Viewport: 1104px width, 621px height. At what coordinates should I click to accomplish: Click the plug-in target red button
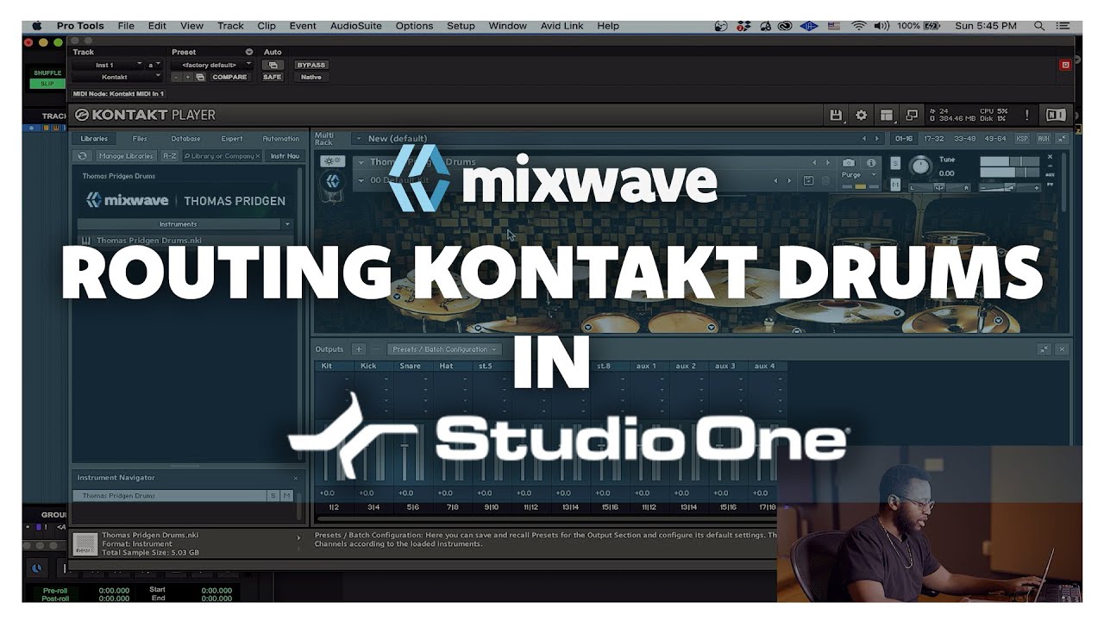(1065, 65)
